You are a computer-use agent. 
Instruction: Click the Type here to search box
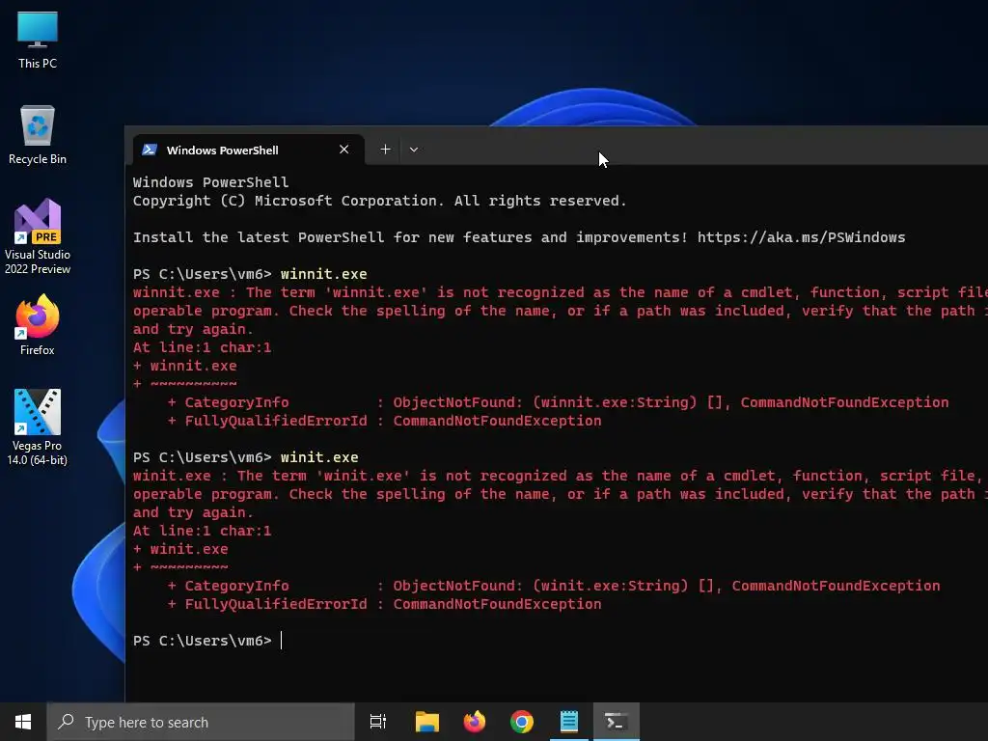point(201,722)
